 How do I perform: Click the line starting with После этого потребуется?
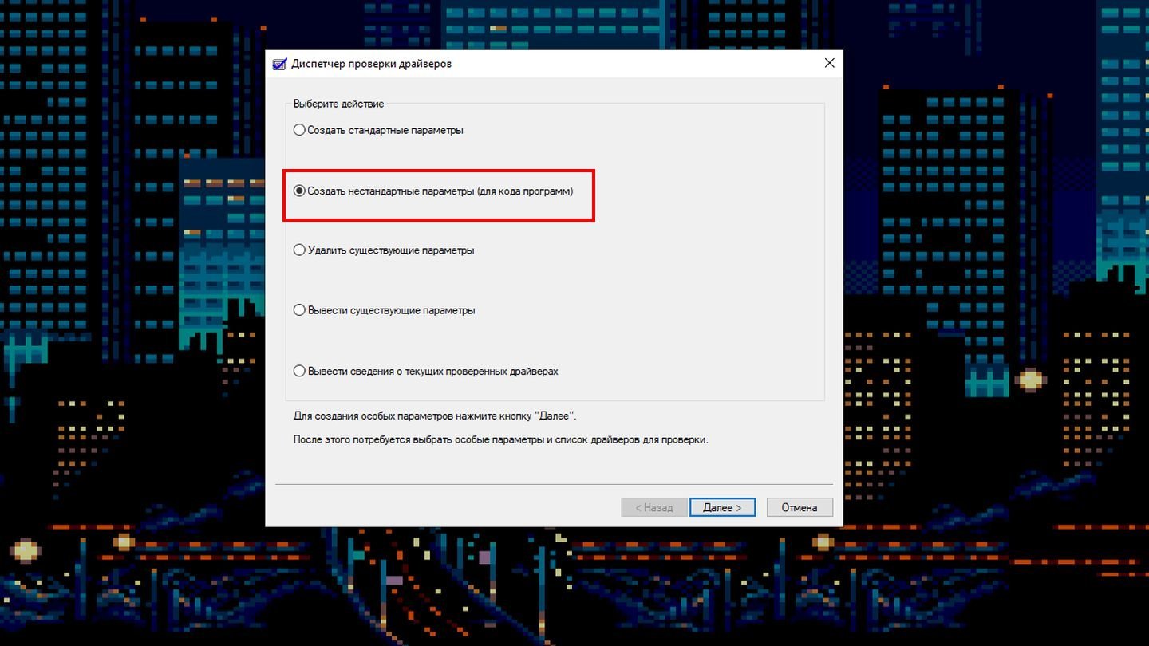(500, 439)
